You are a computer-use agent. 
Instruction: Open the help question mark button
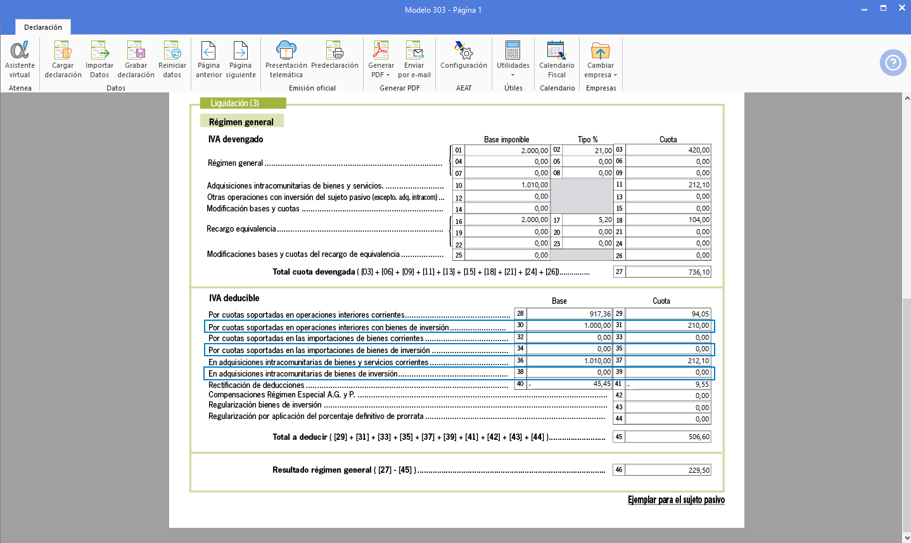(x=893, y=63)
